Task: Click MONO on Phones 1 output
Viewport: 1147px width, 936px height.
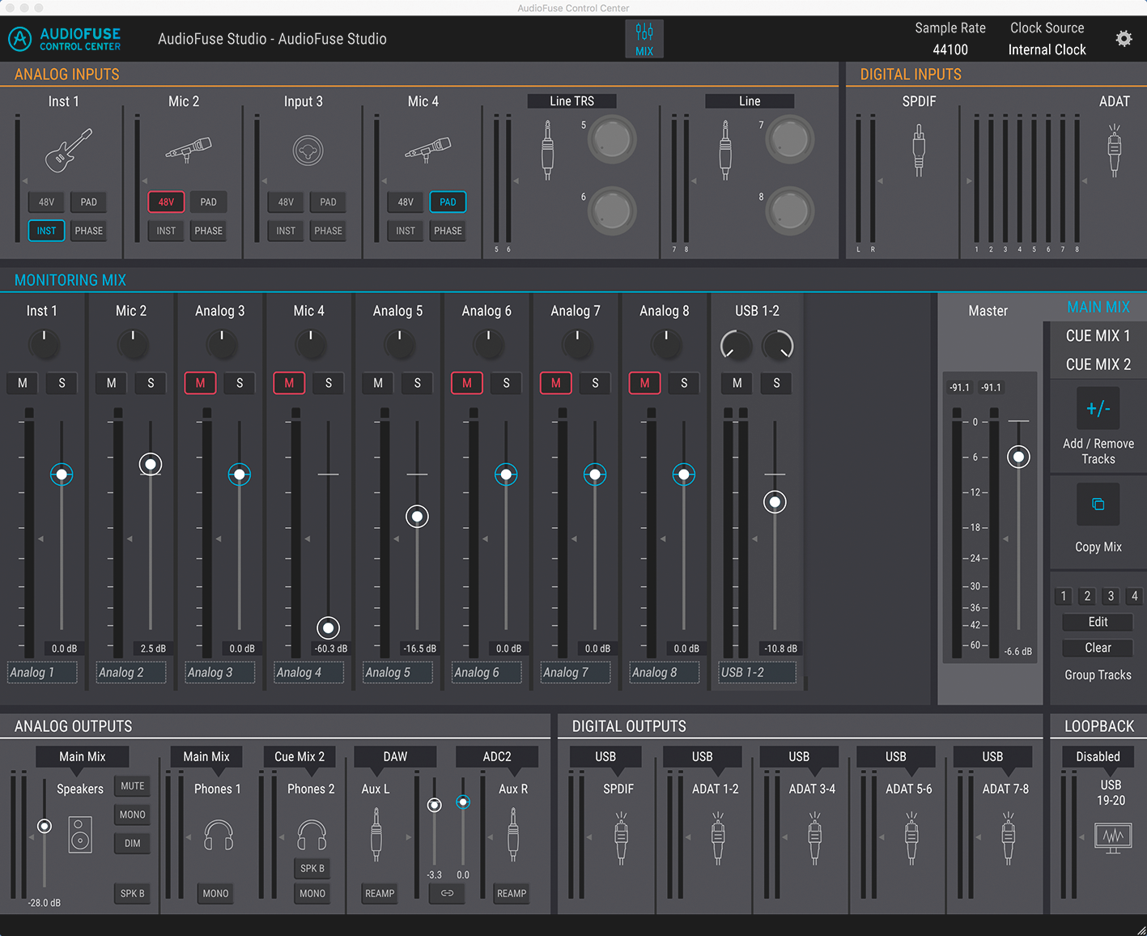Action: [215, 893]
